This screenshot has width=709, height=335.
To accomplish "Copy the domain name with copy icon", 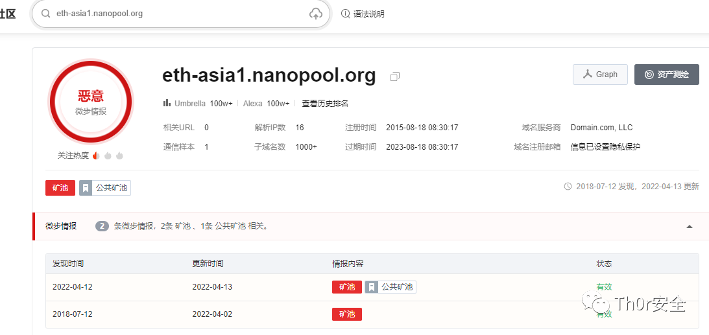I will (395, 76).
